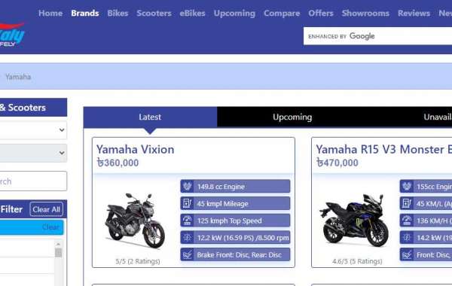This screenshot has height=286, width=452.
Task: Open the Home nav link
Action: 50,14
